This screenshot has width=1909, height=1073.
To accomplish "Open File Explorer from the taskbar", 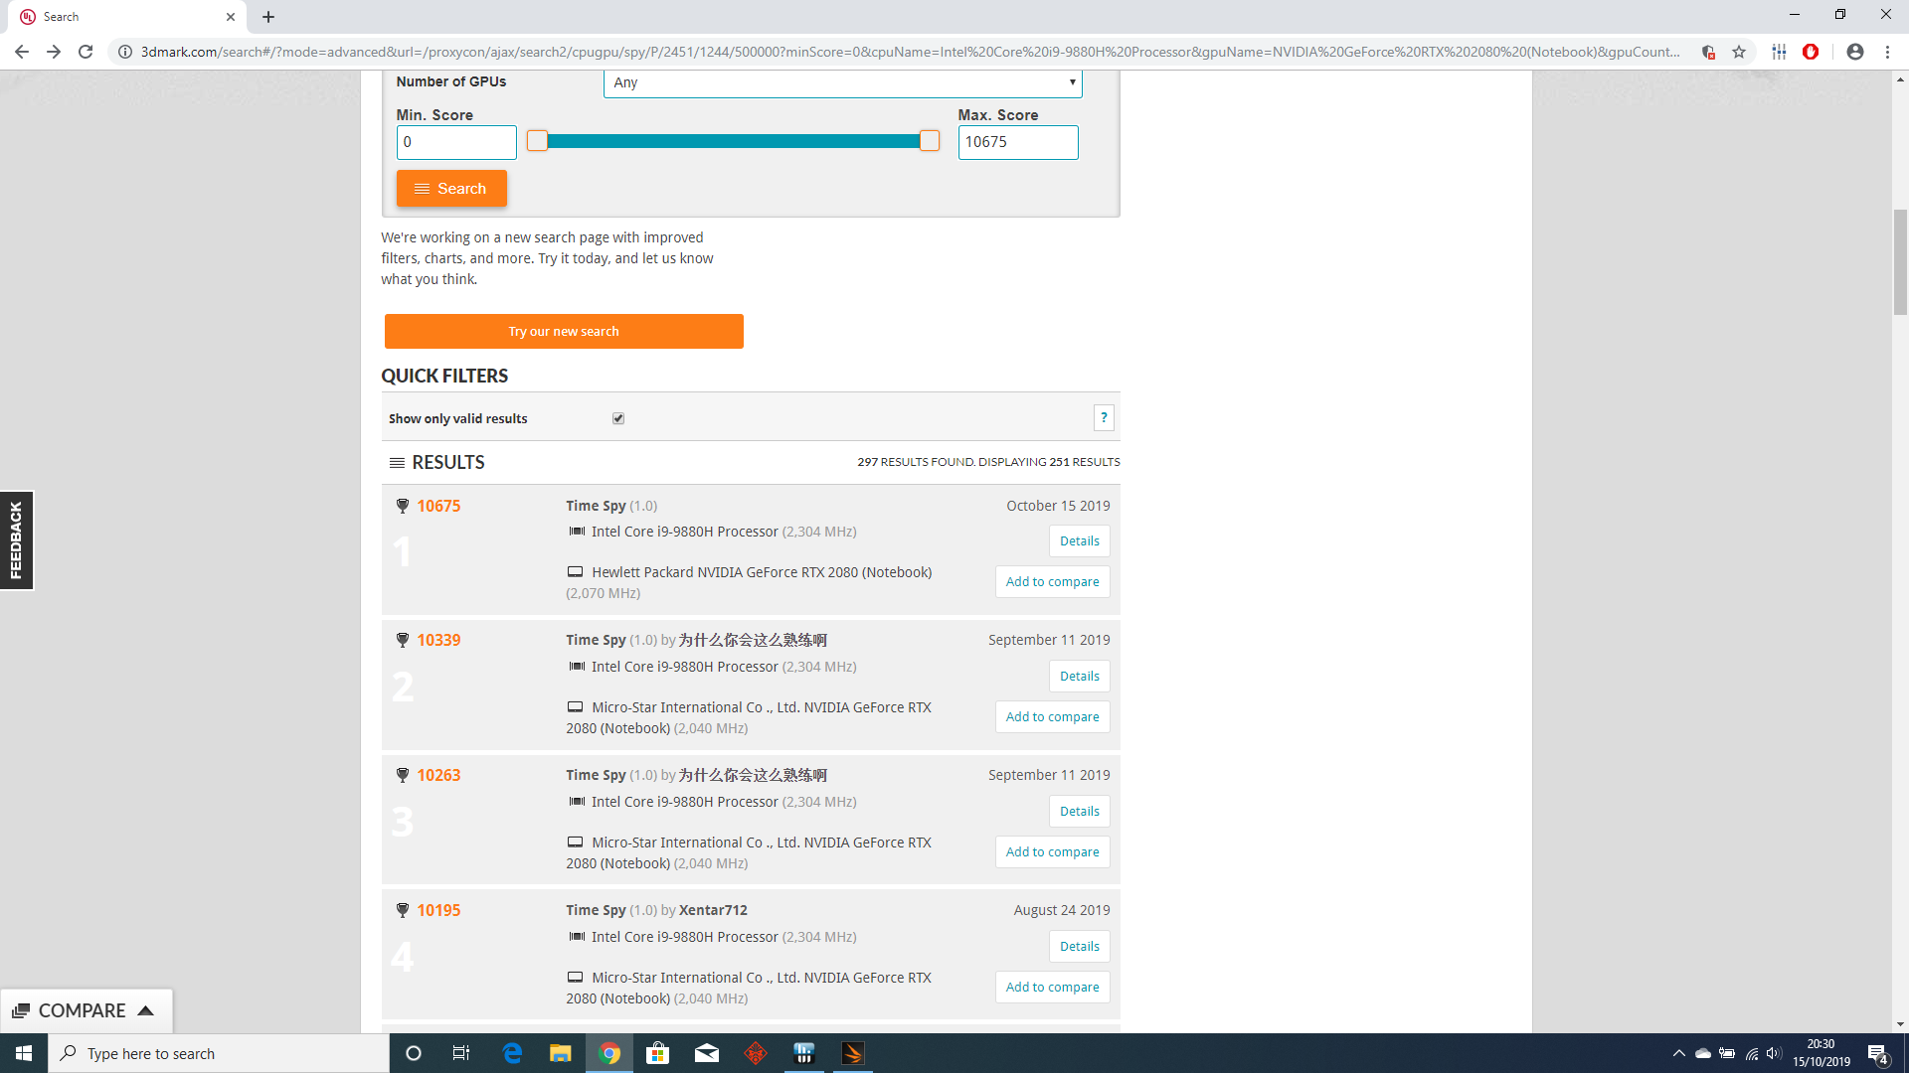I will [x=561, y=1053].
